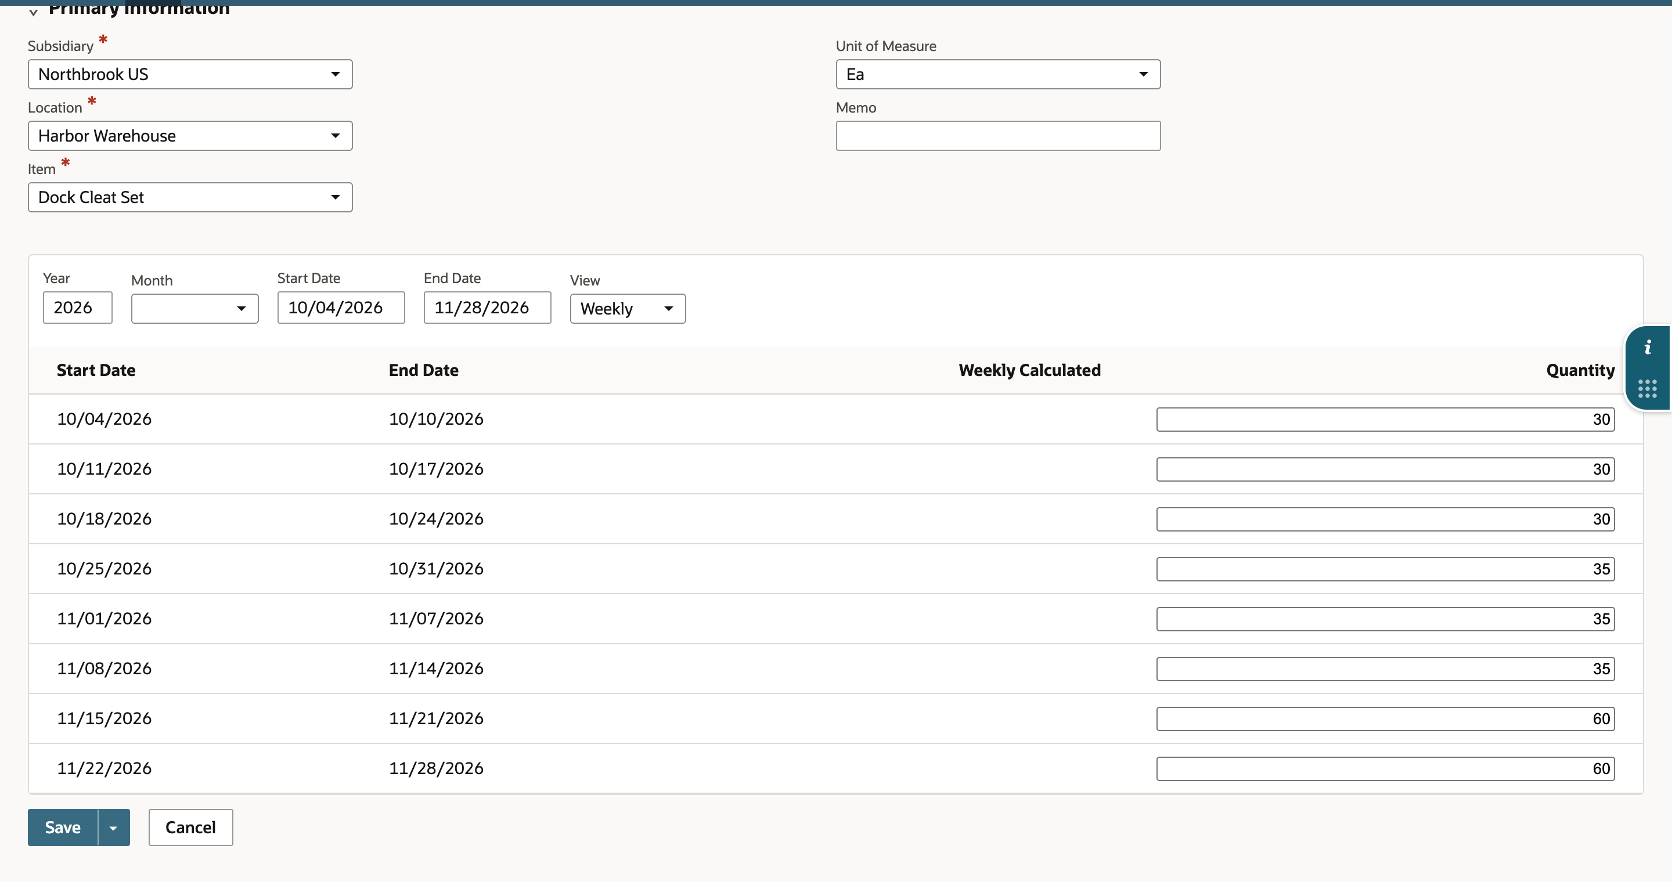The width and height of the screenshot is (1672, 882).
Task: Click the Memo field label
Action: pos(856,108)
